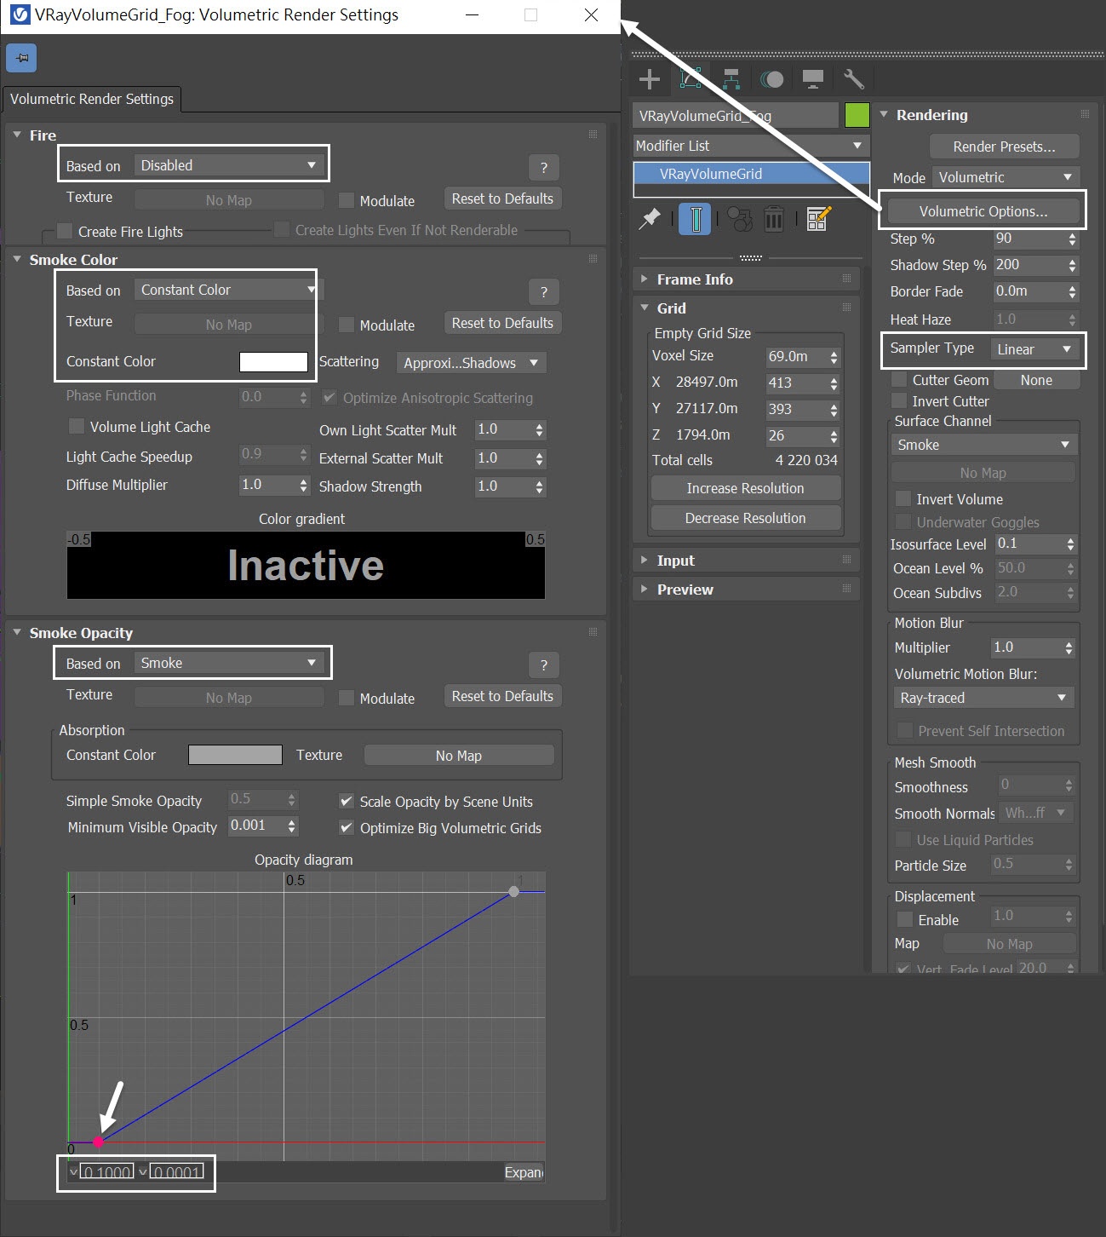Click the Smoke Color help button
The height and width of the screenshot is (1237, 1106).
click(544, 292)
